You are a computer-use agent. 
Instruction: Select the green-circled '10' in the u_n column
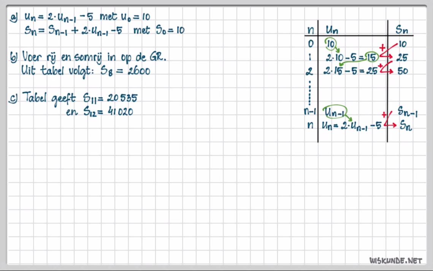click(x=331, y=44)
